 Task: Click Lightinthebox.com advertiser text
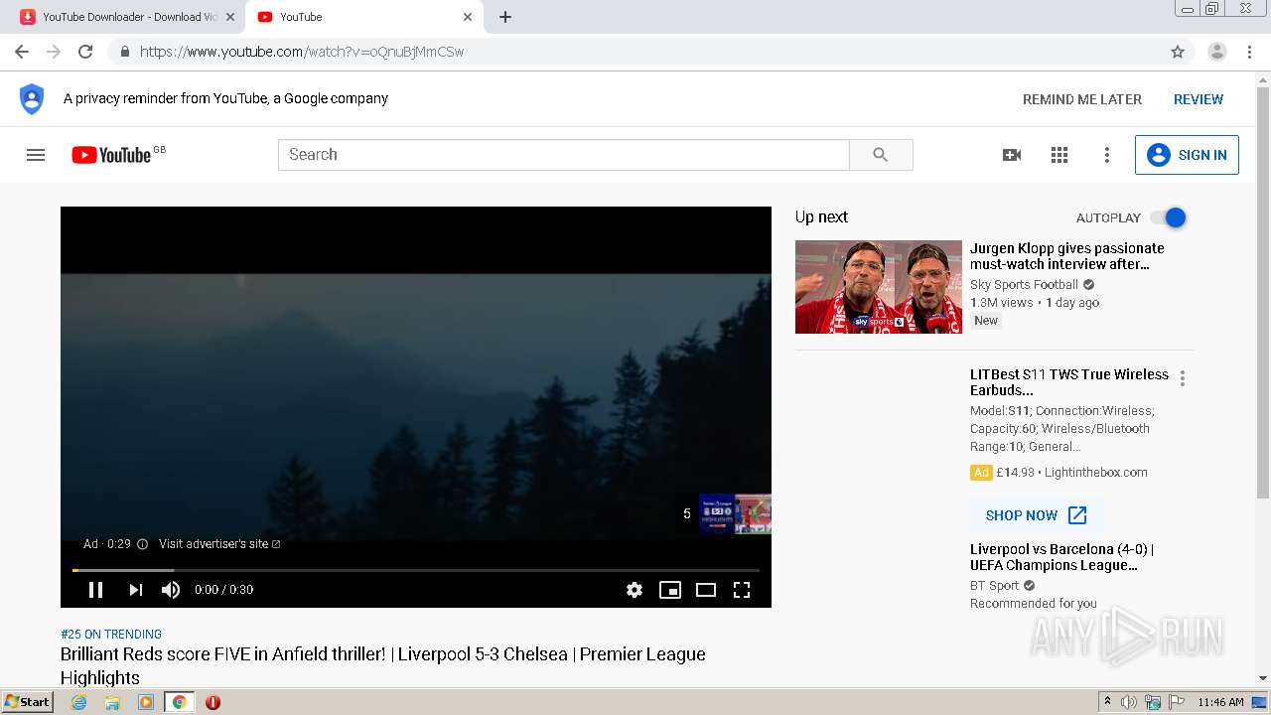(x=1095, y=473)
